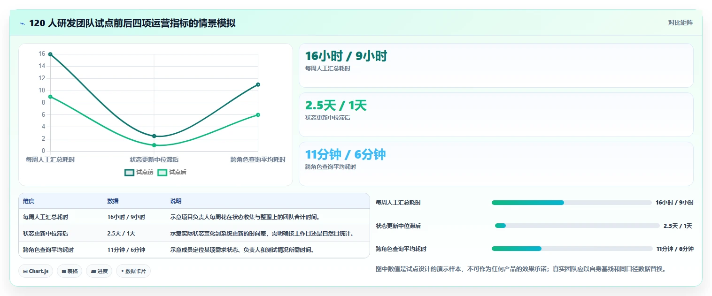Click the 状态更新中位滞后 progress bar
Screen dimensions: 712x296
(x=577, y=226)
